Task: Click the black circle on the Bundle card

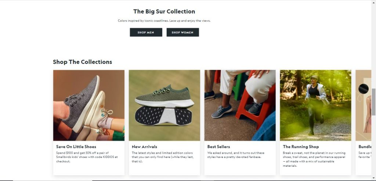Action: [363, 89]
